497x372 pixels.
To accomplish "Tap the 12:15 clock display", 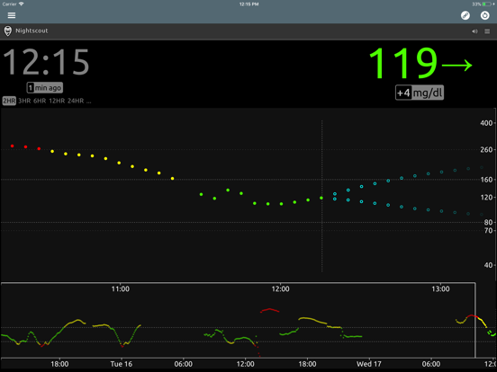I will coord(46,62).
